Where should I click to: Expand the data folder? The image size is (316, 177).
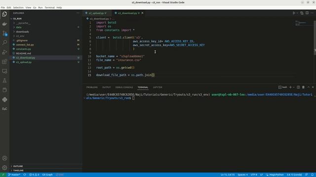click(x=46, y=28)
